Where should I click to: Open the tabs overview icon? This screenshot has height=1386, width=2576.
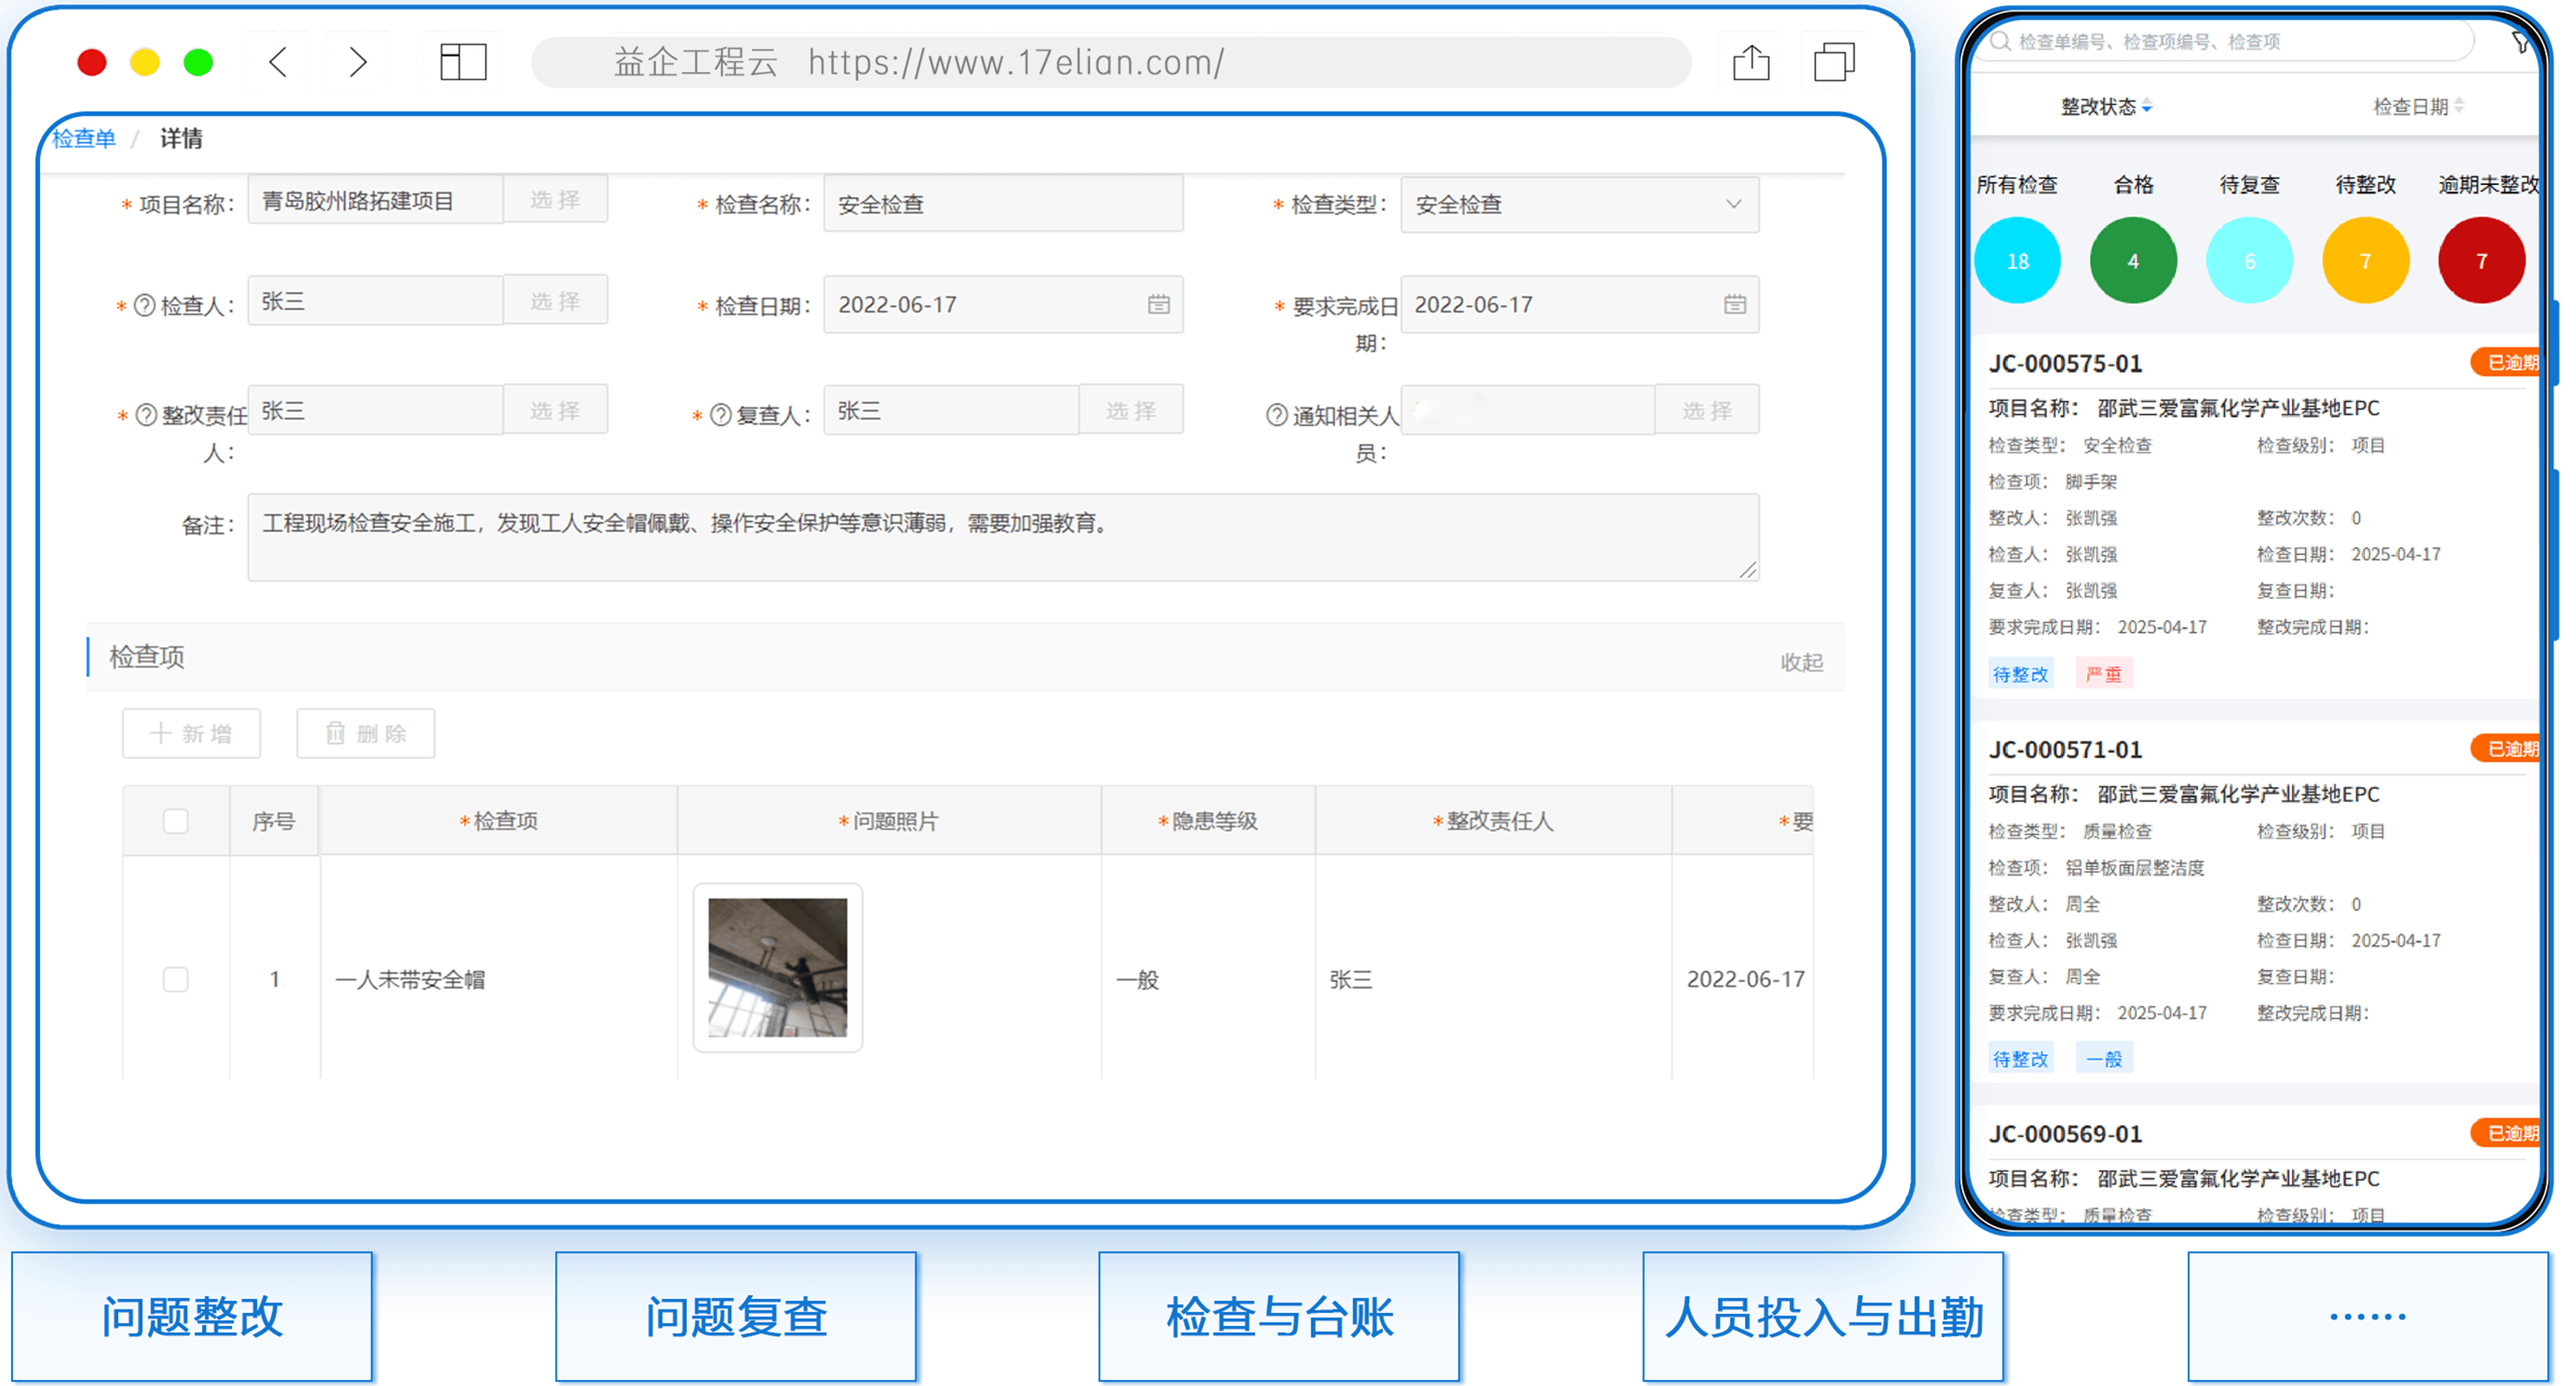1834,62
